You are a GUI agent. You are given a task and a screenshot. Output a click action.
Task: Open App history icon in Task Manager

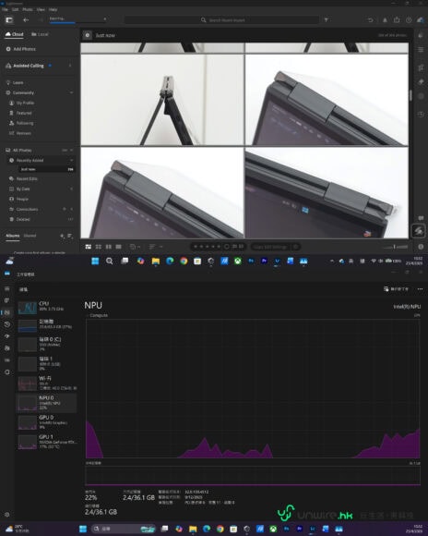point(6,324)
